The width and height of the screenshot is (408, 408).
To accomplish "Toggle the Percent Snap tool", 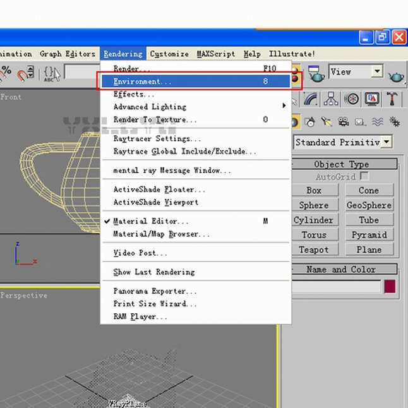I will 5,73.
